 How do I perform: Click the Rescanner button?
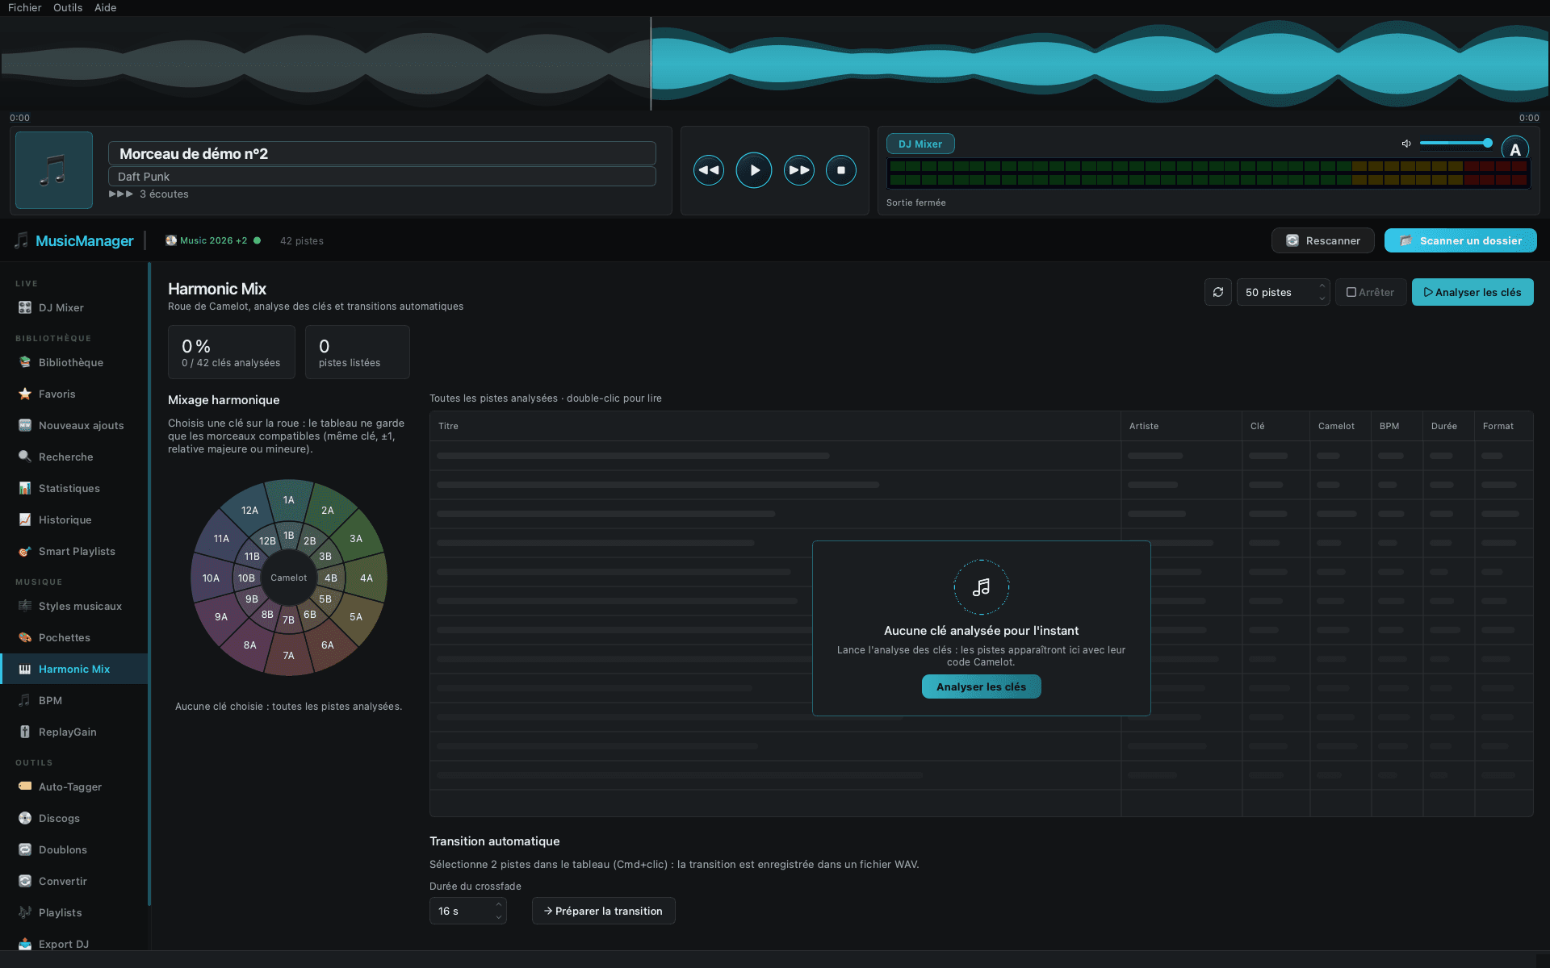[1322, 240]
